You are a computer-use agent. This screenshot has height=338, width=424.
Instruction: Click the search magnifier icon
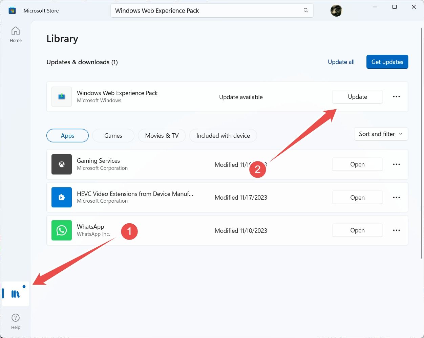pyautogui.click(x=306, y=10)
